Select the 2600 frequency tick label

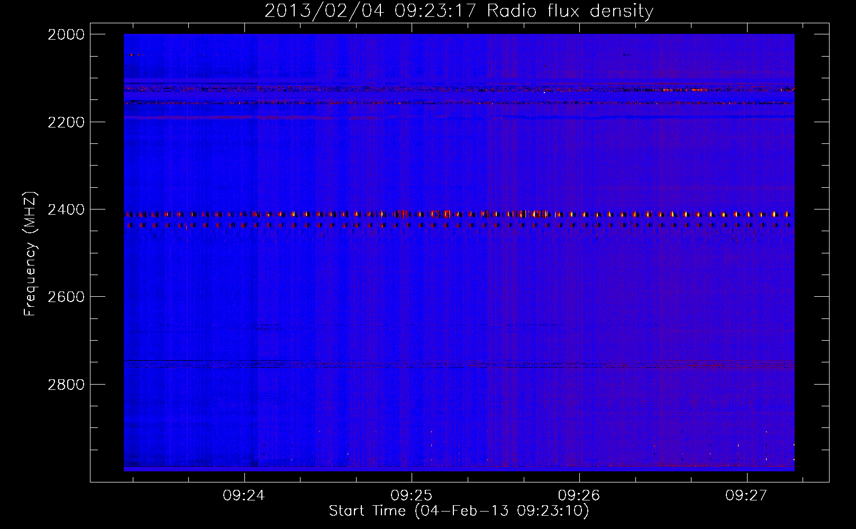66,297
